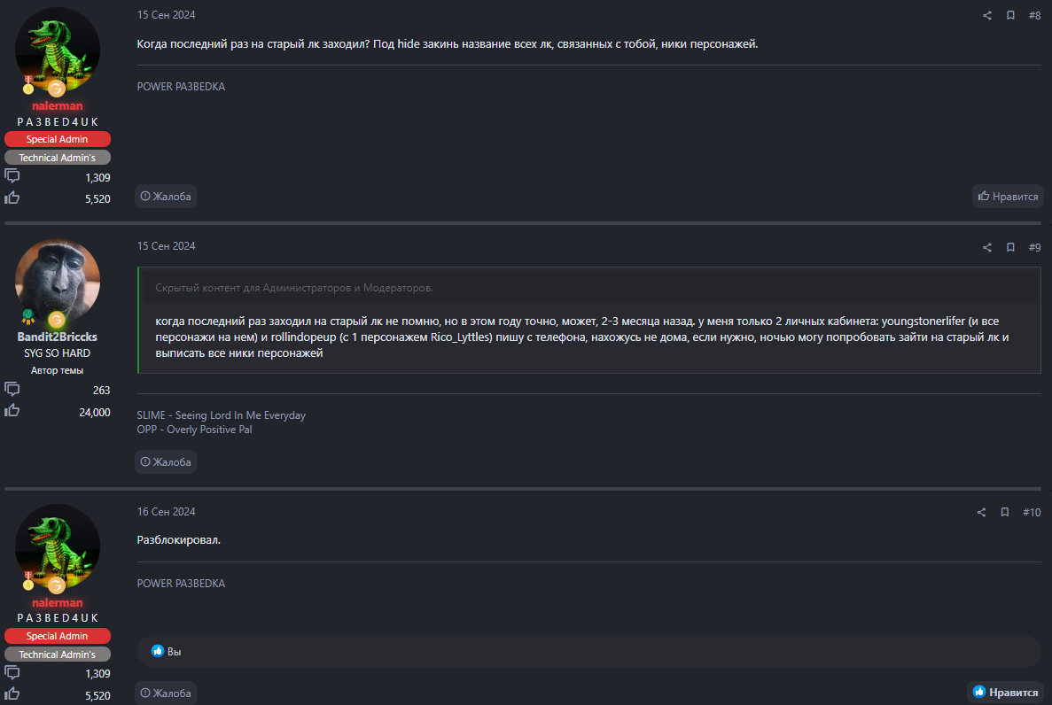Image resolution: width=1052 pixels, height=705 pixels.
Task: Click the nalerman username in post #10
Action: tap(58, 602)
